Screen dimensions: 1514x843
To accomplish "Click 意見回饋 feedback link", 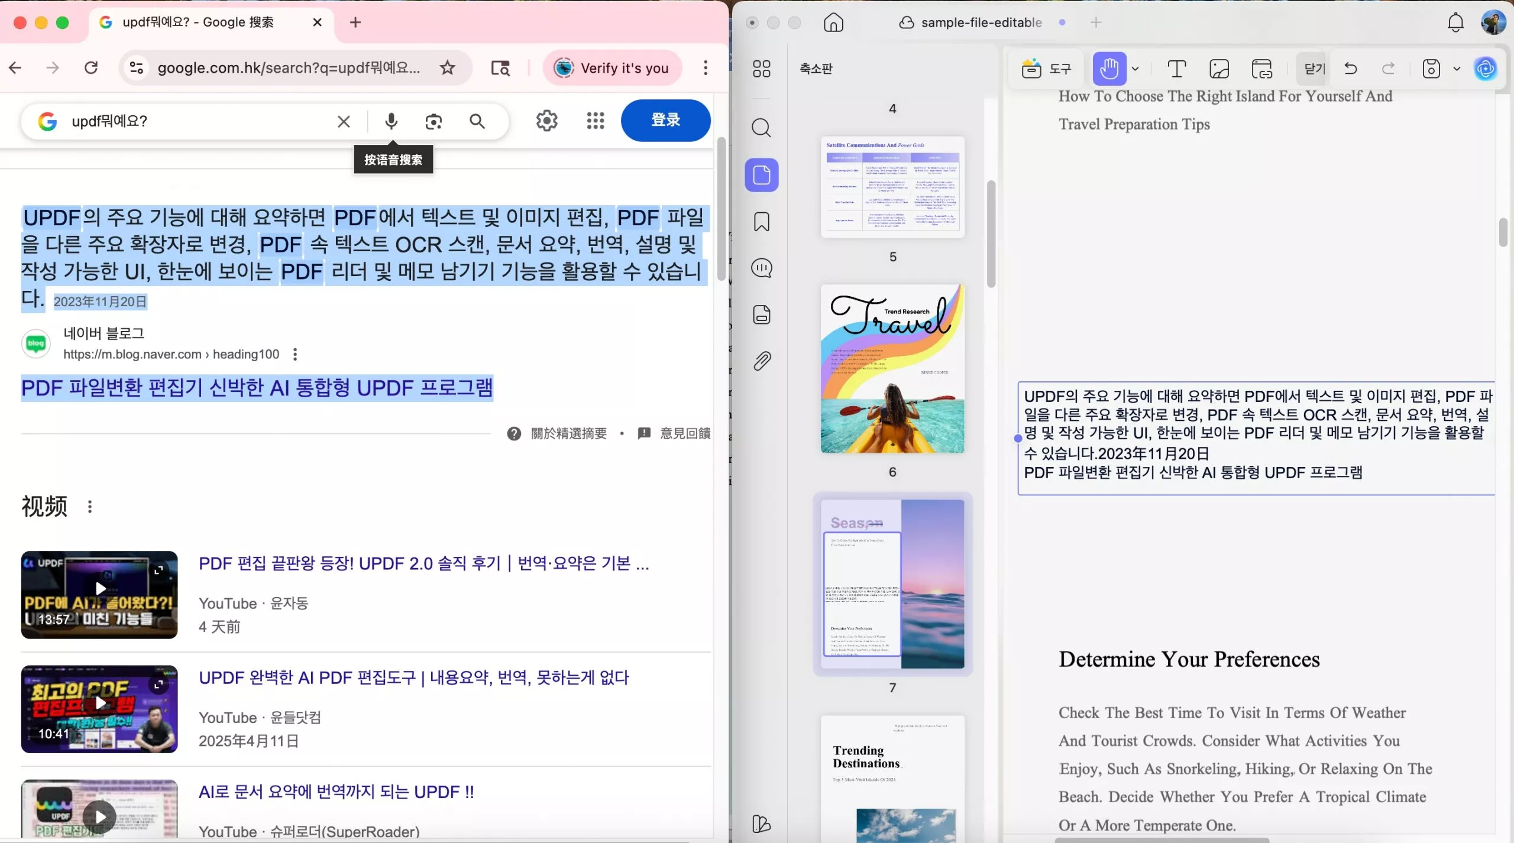I will point(685,433).
